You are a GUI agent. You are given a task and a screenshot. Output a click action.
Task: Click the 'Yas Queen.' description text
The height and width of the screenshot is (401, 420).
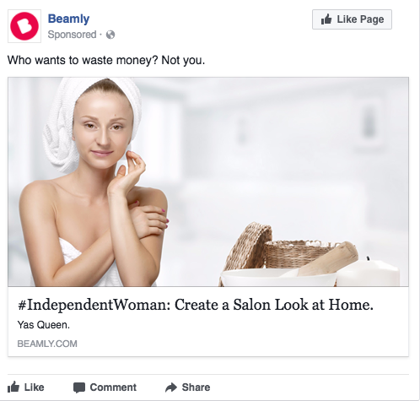tap(44, 325)
